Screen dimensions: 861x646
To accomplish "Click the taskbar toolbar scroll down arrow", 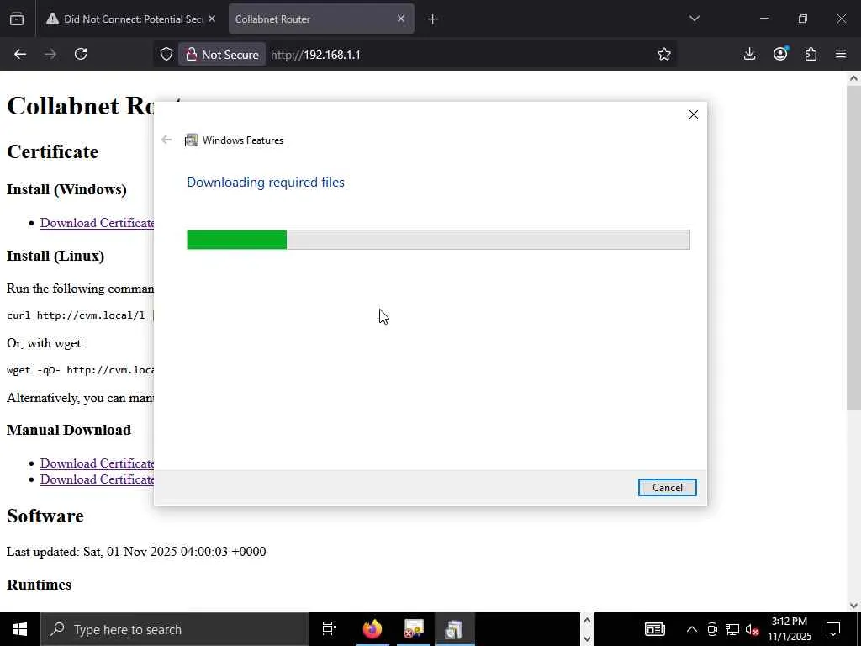I will [587, 639].
